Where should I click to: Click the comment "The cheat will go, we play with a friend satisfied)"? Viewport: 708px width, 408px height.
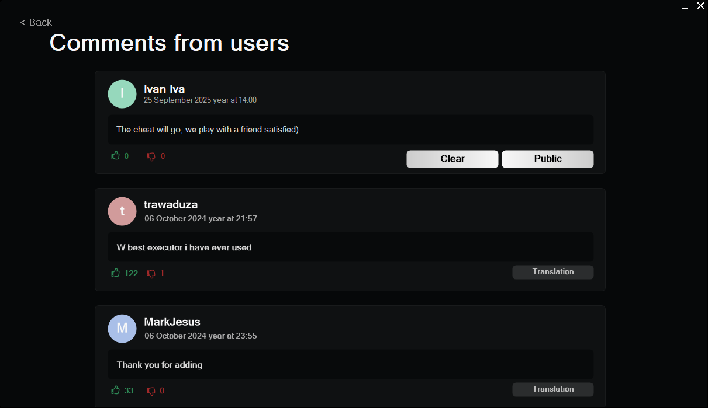(x=208, y=130)
